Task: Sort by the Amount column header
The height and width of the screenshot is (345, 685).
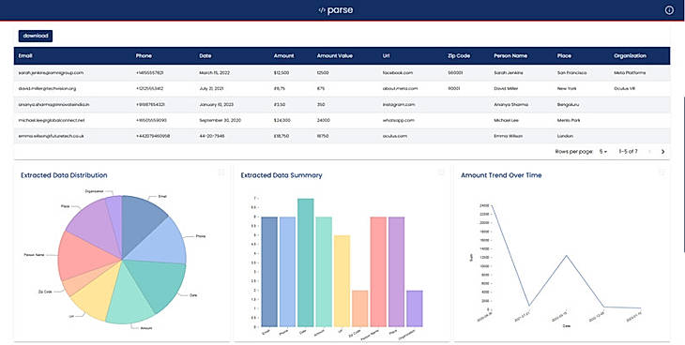Action: [284, 56]
